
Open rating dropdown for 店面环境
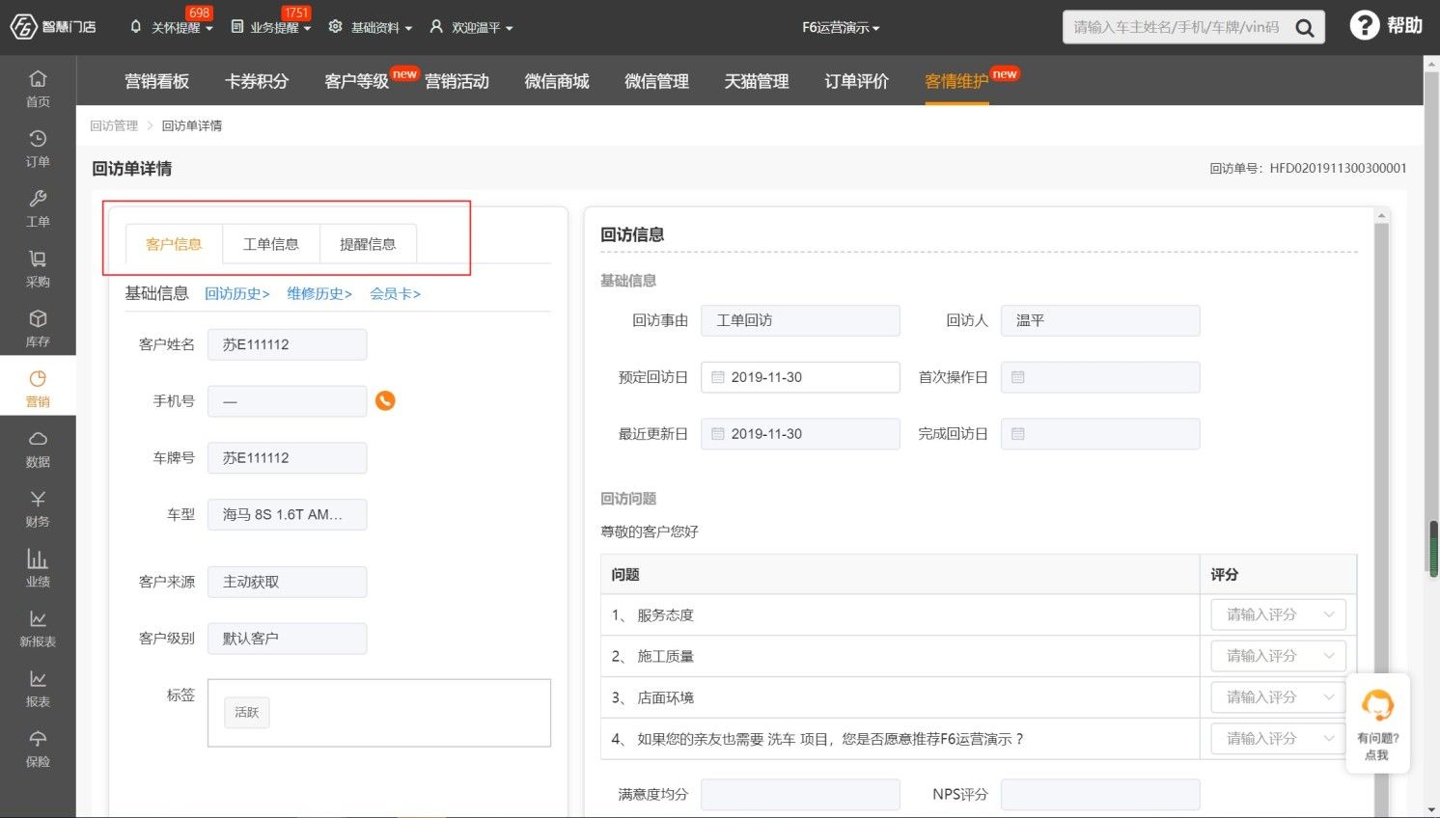[1278, 697]
